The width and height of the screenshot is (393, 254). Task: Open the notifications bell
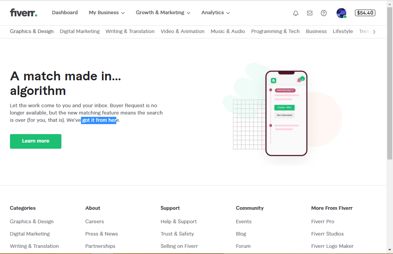point(296,13)
